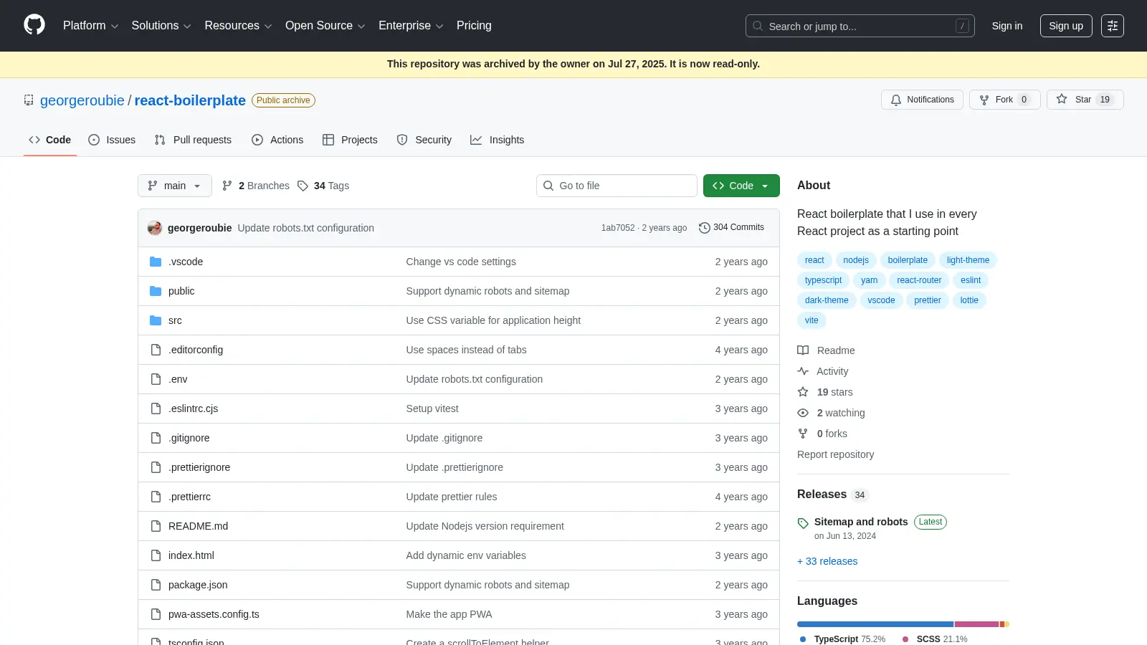Expand the Solutions menu
The height and width of the screenshot is (645, 1147).
tap(161, 26)
